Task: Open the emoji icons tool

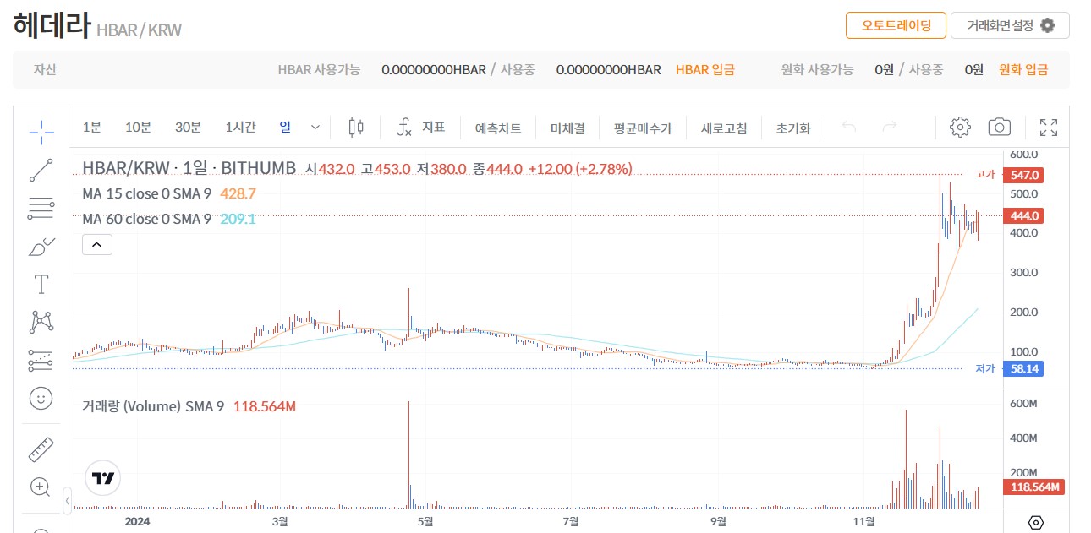Action: pyautogui.click(x=41, y=398)
